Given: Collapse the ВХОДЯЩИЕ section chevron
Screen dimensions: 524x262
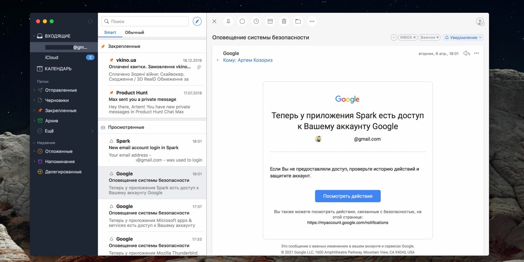Looking at the screenshot, I should tap(34, 36).
